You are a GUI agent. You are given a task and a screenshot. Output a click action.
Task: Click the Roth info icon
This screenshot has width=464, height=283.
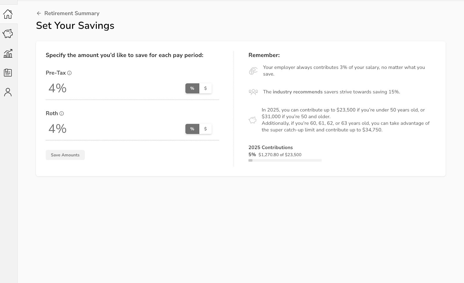(x=61, y=114)
